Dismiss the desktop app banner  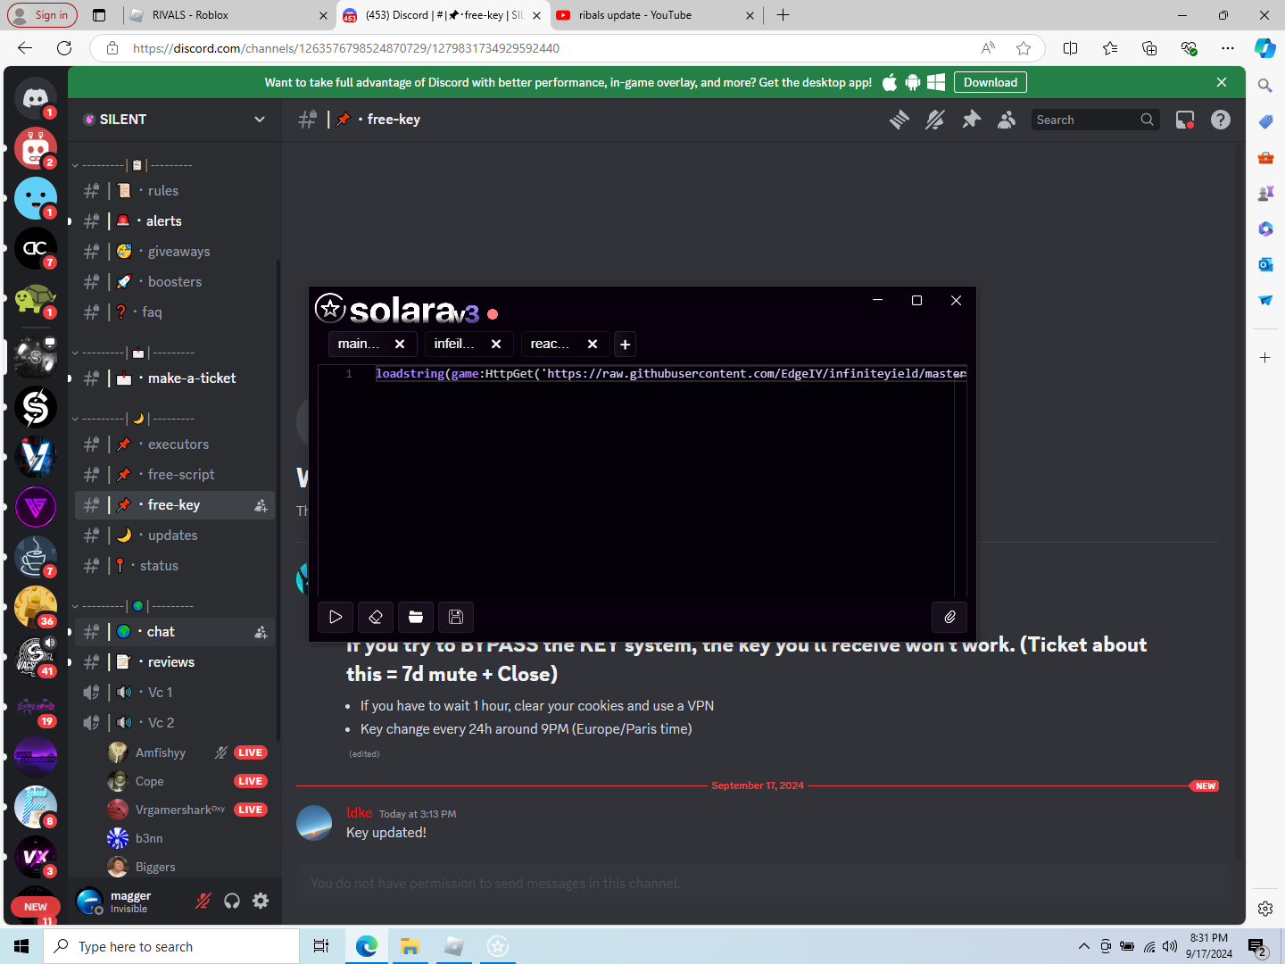(x=1222, y=82)
